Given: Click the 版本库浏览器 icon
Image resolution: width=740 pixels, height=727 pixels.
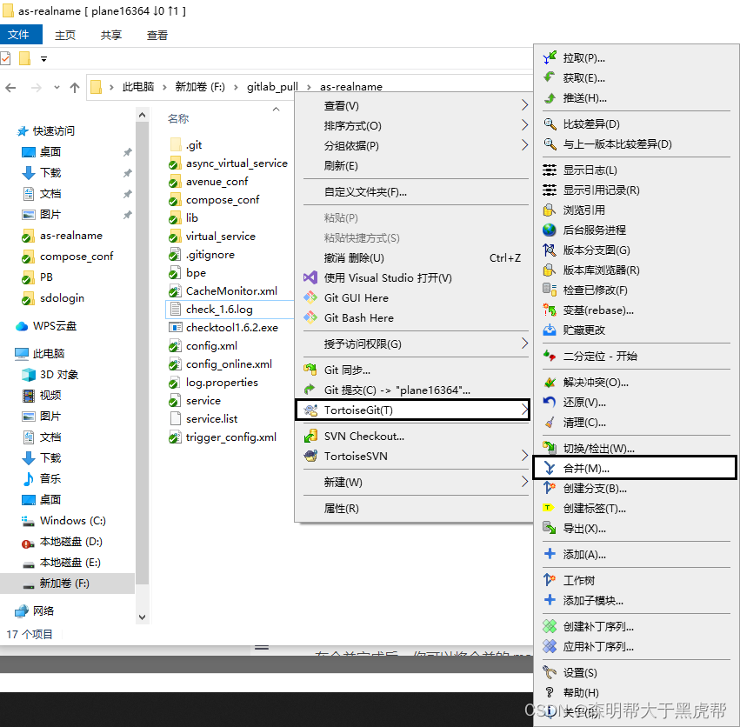Looking at the screenshot, I should (x=550, y=270).
